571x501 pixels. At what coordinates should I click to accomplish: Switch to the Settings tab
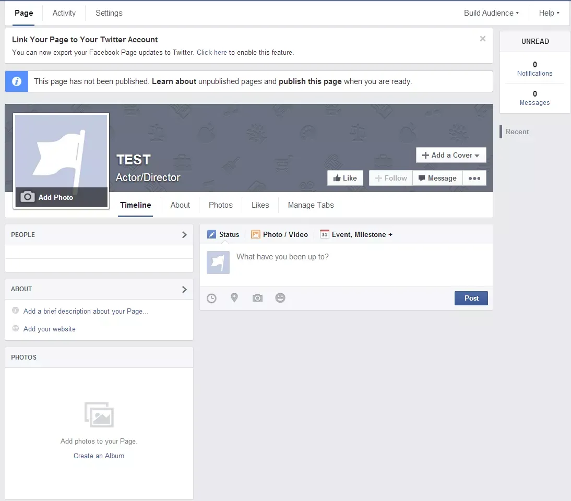(x=109, y=13)
